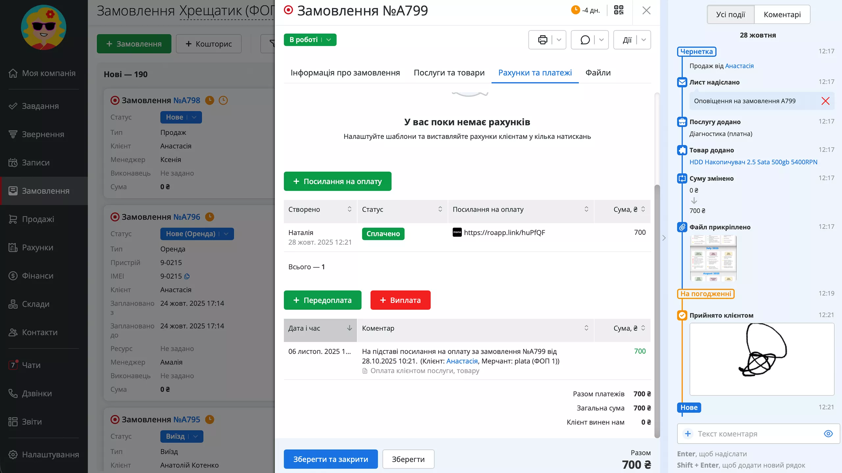Open the client signature image
842x473 pixels.
pos(762,359)
